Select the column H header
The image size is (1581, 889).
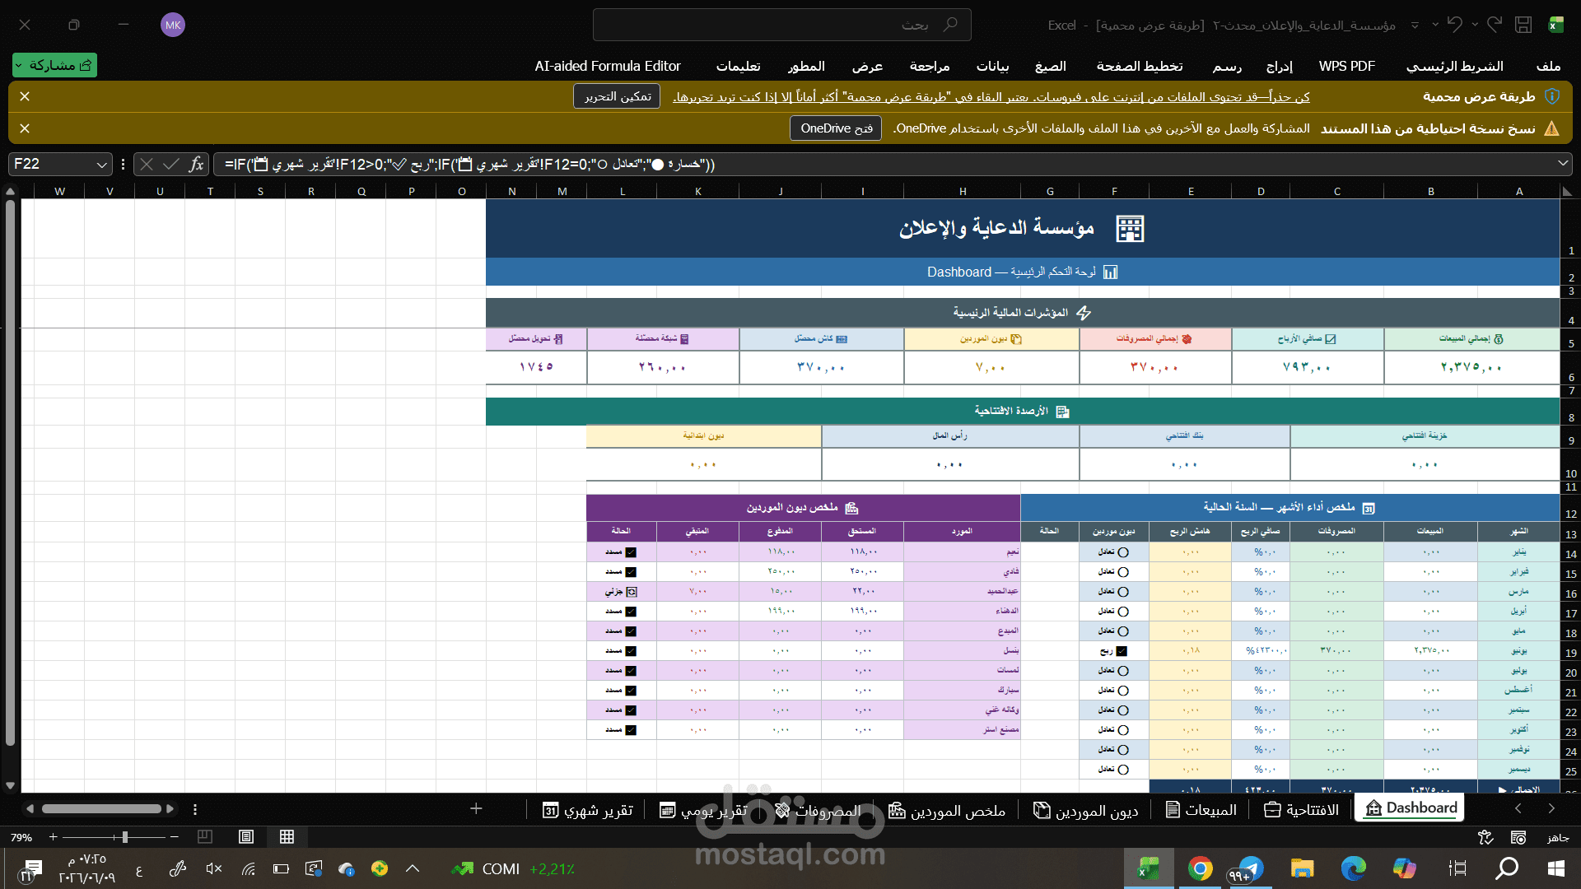[x=962, y=191]
